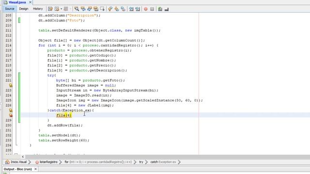The image size is (310, 174).
Task: Click the red error hint icon for fila[4] line
Action: pyautogui.click(x=11, y=115)
